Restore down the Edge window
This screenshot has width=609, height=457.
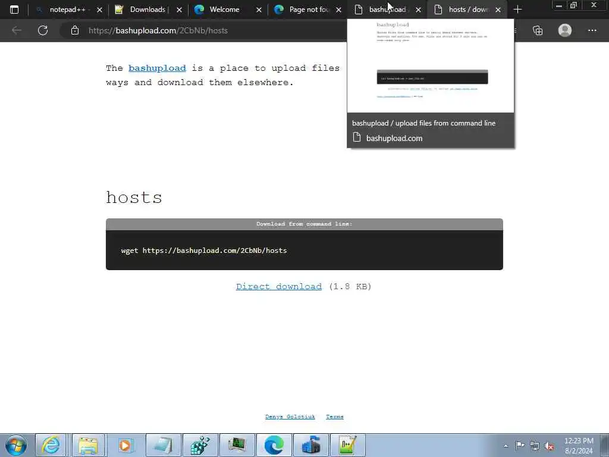(573, 5)
